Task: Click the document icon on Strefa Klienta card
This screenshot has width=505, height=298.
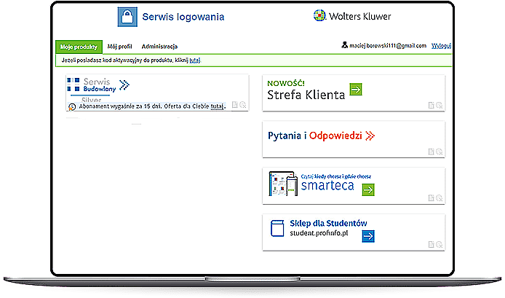Action: 432,106
